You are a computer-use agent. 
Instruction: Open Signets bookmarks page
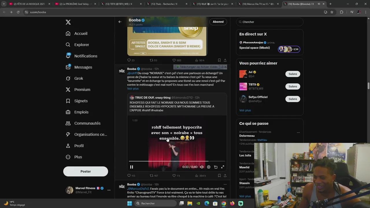(77, 101)
